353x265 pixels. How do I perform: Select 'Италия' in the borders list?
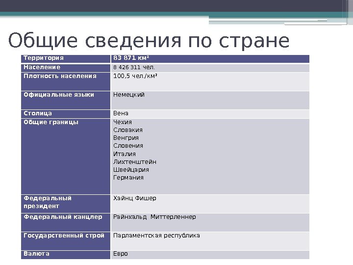[x=125, y=154]
